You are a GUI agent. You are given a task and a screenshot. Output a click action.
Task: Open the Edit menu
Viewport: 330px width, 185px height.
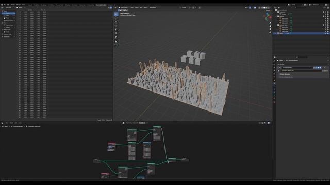pyautogui.click(x=8, y=5)
